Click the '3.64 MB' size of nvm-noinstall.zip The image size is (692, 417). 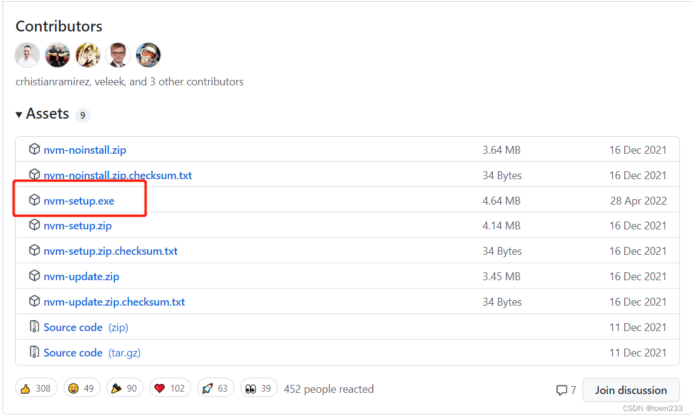pyautogui.click(x=501, y=150)
